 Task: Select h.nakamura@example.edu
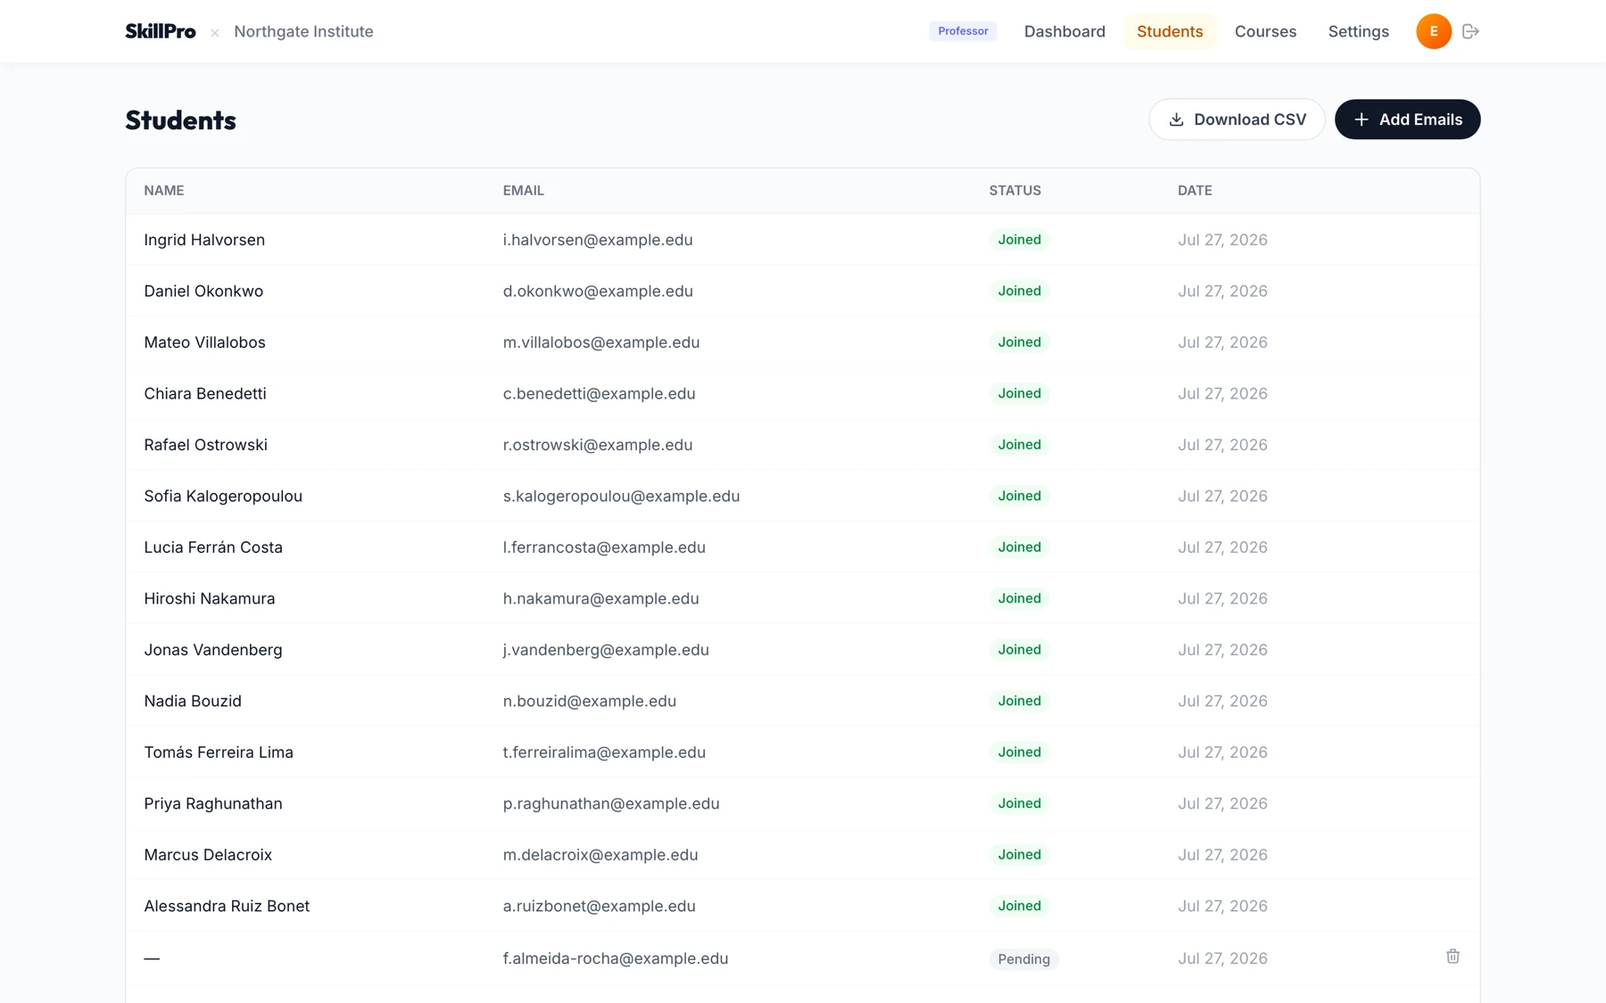pyautogui.click(x=600, y=598)
